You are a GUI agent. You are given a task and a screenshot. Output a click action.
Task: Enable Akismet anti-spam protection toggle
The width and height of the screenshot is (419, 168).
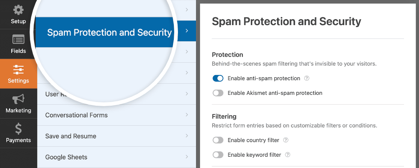pos(218,93)
